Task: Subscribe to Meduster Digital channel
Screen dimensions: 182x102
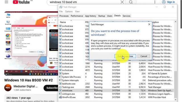Action: tap(51, 88)
